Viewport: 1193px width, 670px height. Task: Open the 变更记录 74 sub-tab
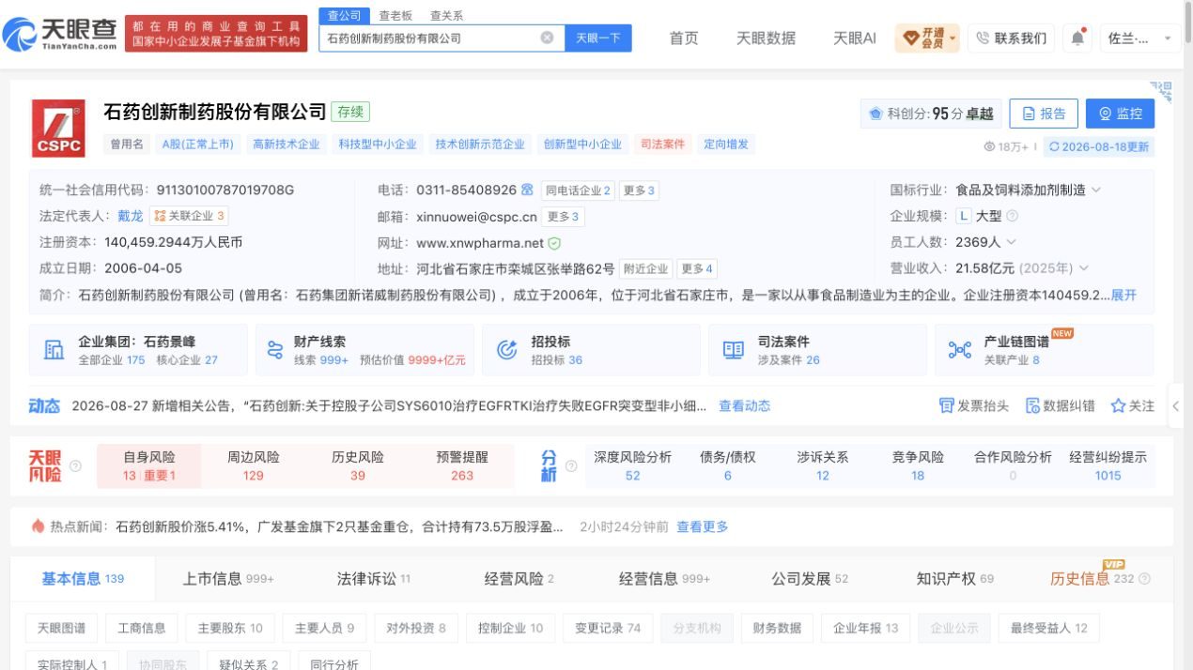(x=608, y=628)
